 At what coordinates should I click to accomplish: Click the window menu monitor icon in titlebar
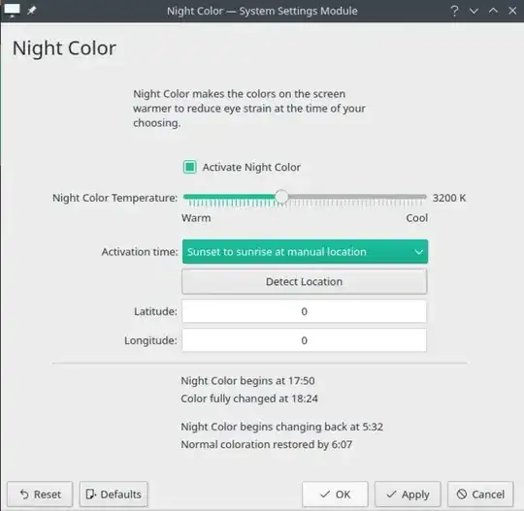tap(12, 11)
